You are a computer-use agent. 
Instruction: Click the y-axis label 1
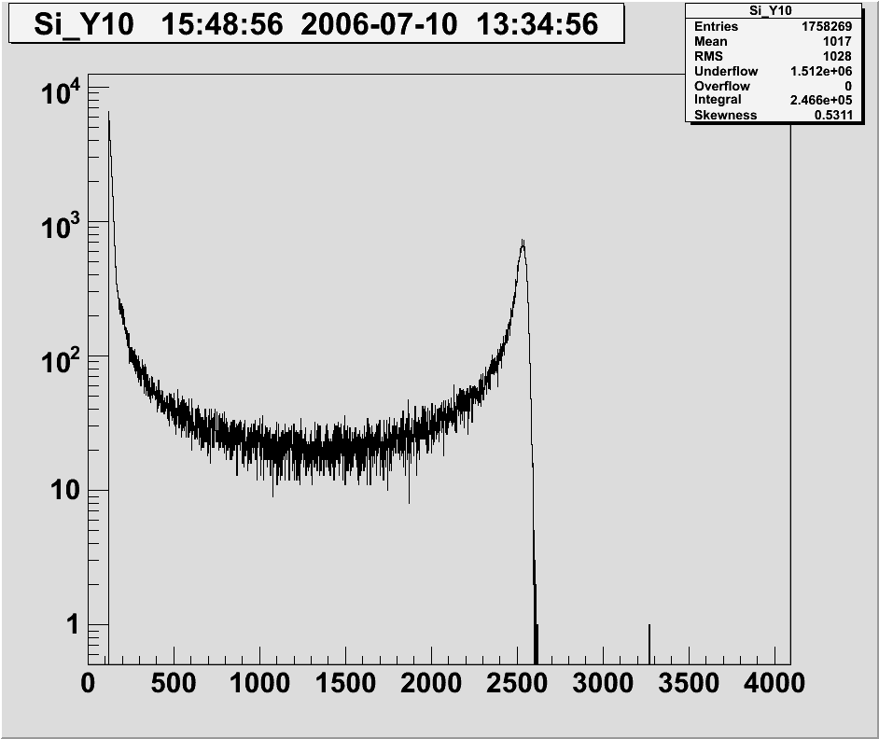coord(72,626)
